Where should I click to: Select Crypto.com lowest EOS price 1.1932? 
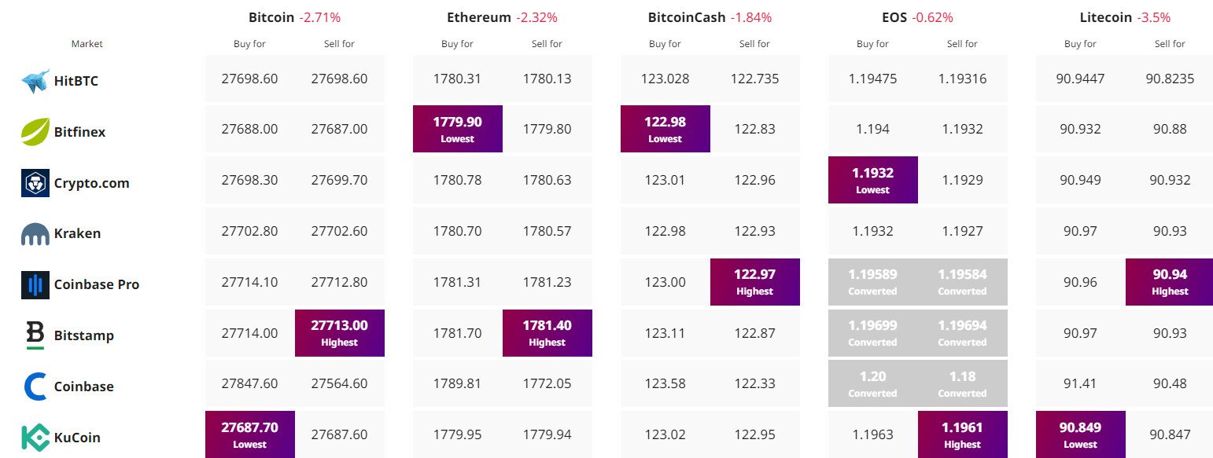click(873, 180)
